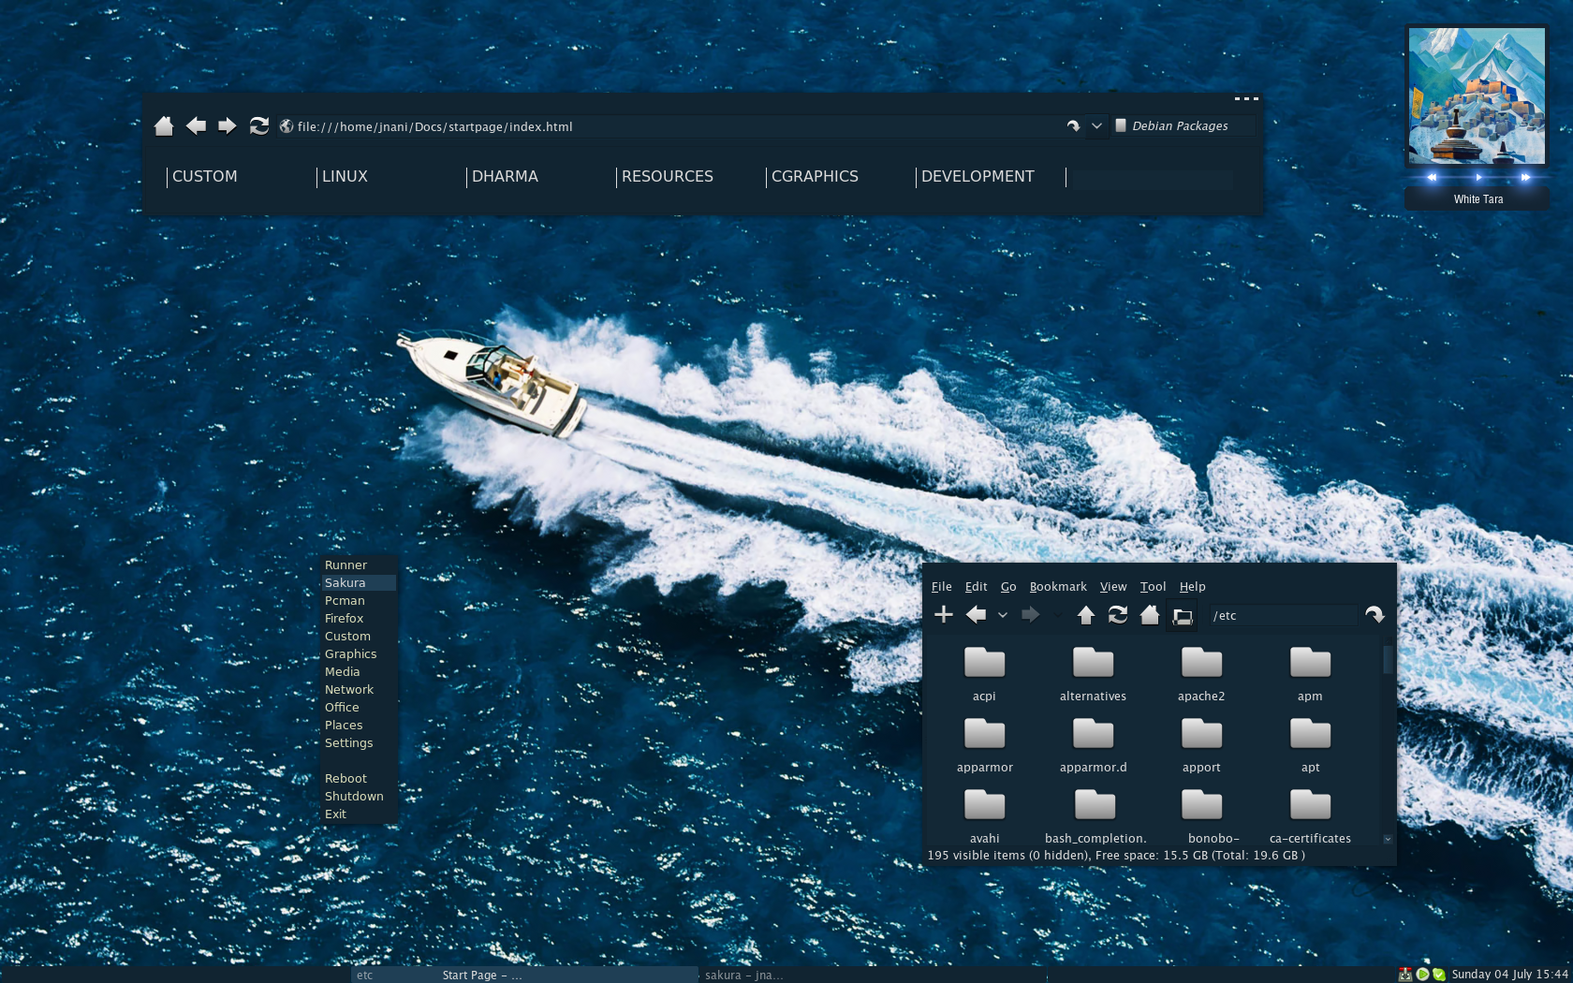This screenshot has width=1573, height=983.
Task: Click the Go arrow beside /etc path
Action: point(1375,615)
